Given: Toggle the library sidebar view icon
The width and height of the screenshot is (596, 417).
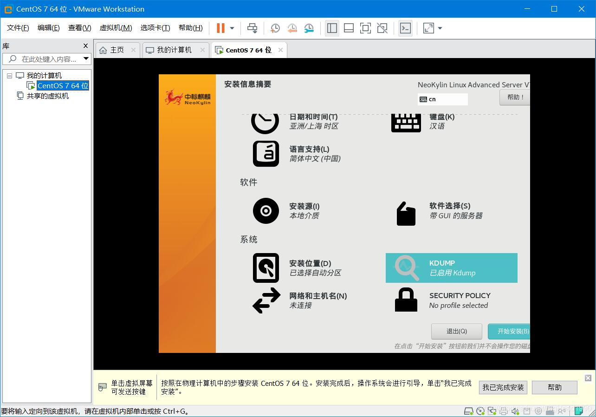Looking at the screenshot, I should tap(332, 28).
